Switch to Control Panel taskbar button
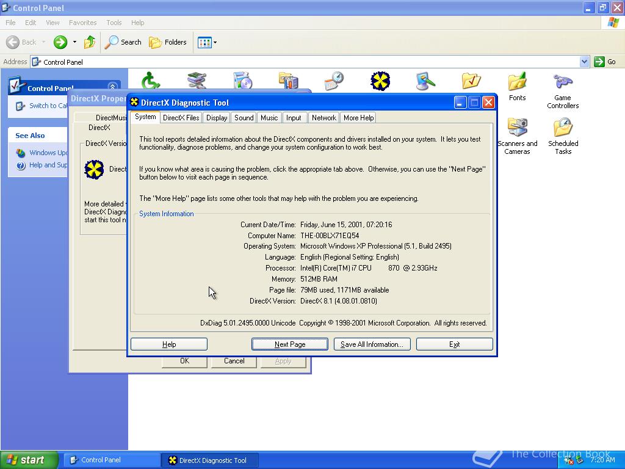 pos(112,460)
